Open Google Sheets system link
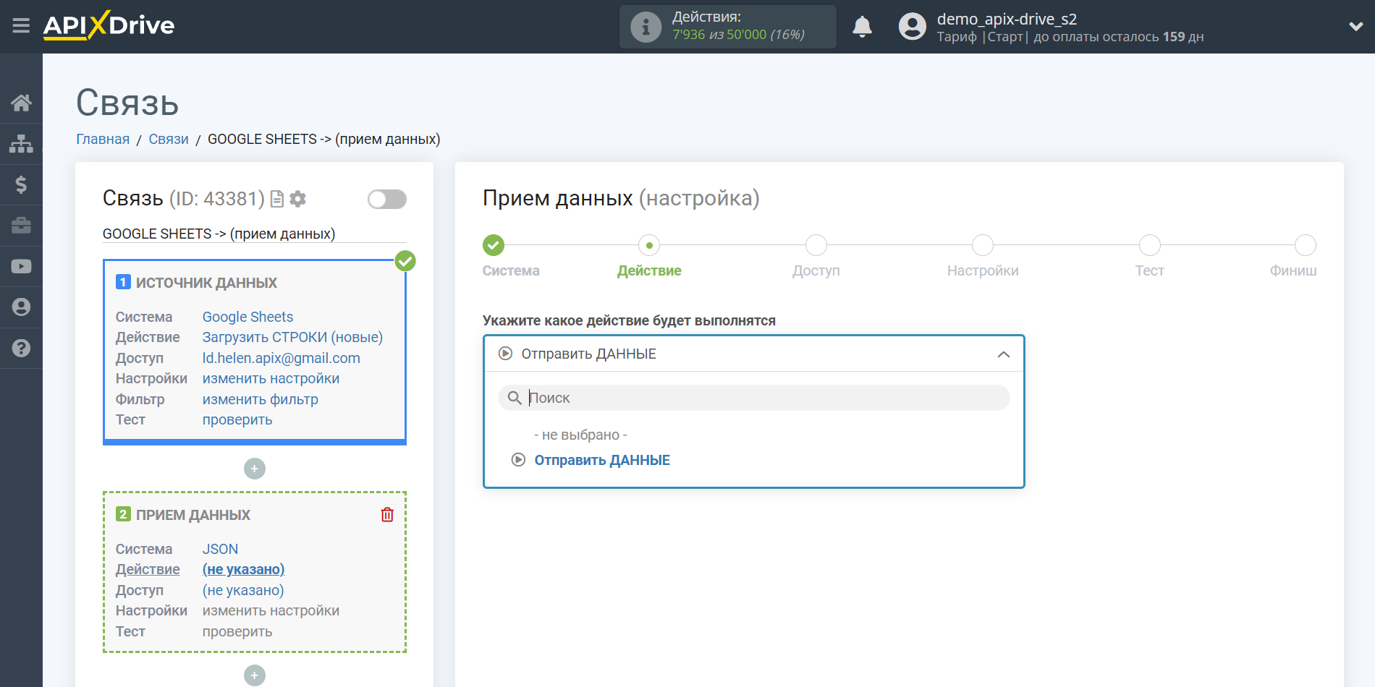 pos(247,317)
